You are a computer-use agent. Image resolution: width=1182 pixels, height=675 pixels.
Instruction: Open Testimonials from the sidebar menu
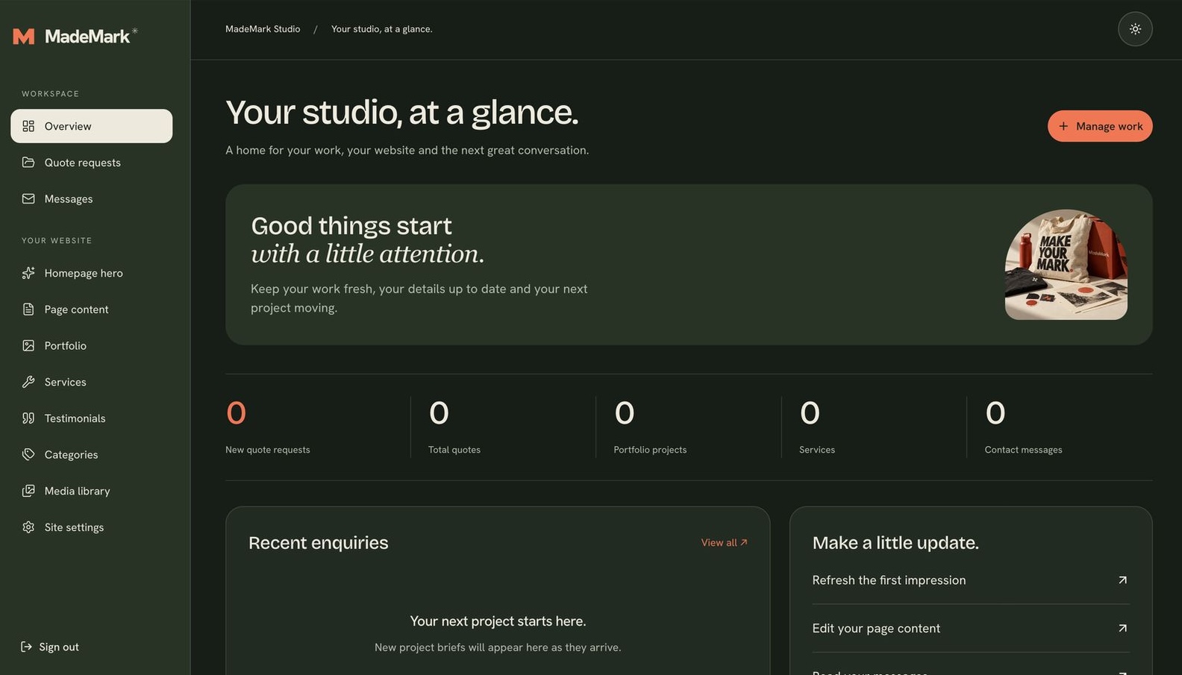click(92, 418)
